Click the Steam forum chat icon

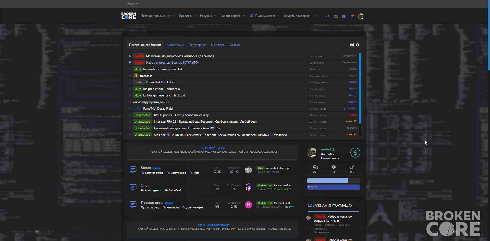coord(133,169)
